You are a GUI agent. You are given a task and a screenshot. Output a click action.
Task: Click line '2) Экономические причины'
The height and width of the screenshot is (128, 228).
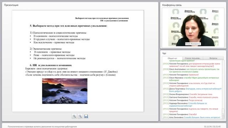click(x=46, y=49)
